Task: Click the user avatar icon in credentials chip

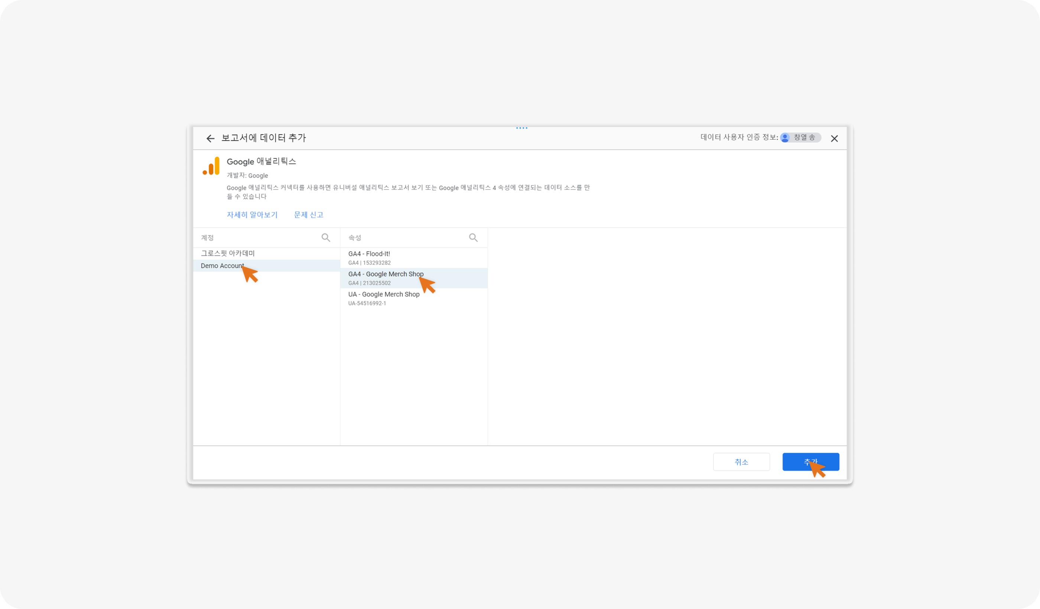Action: (x=785, y=138)
